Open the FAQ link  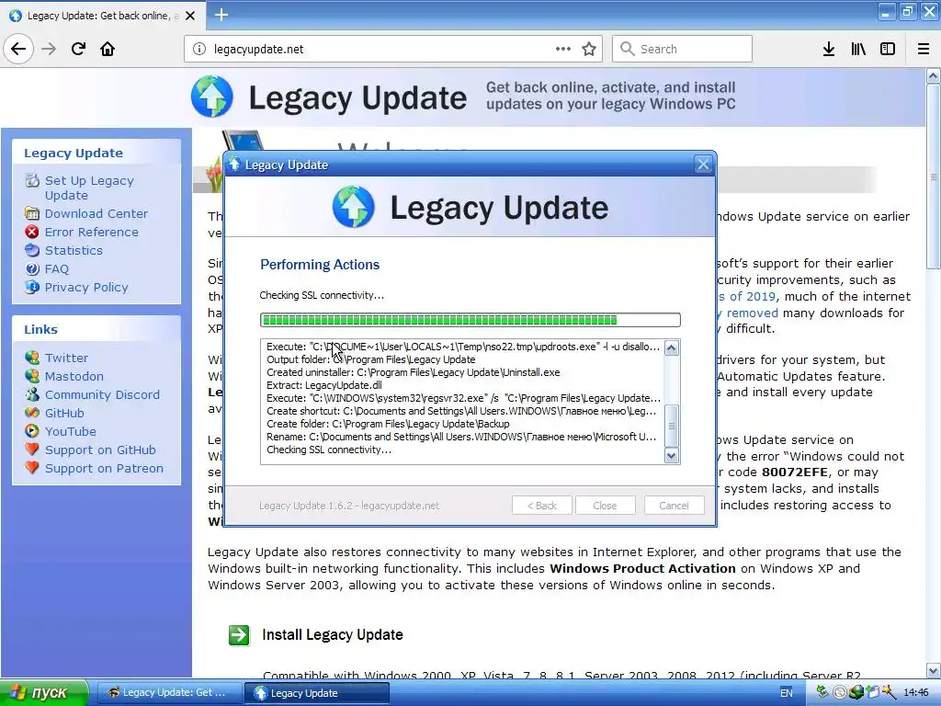pos(56,269)
